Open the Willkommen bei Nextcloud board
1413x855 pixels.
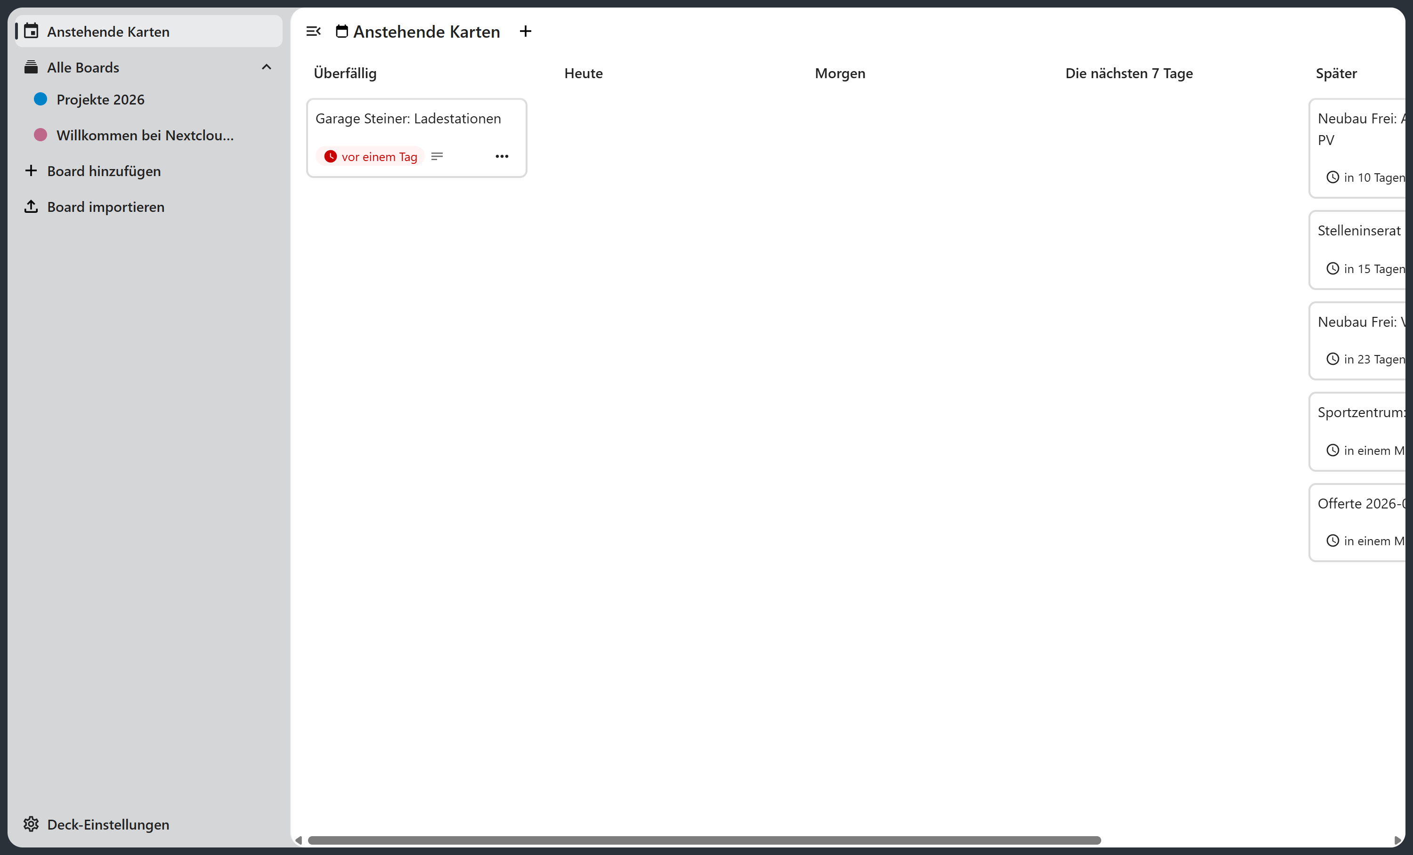tap(148, 135)
